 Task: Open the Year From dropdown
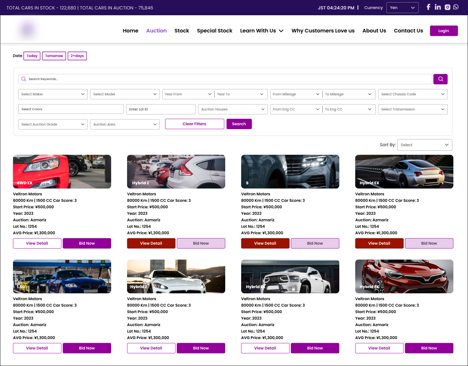[188, 94]
